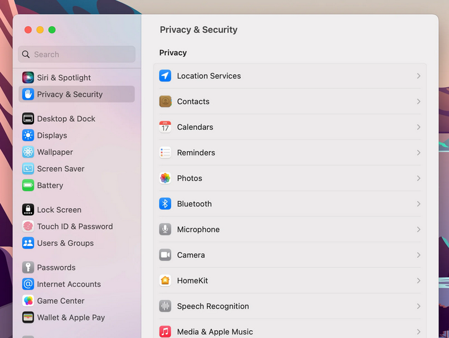Click the Passwords key icon
Screen dimensions: 449x338
(x=28, y=267)
